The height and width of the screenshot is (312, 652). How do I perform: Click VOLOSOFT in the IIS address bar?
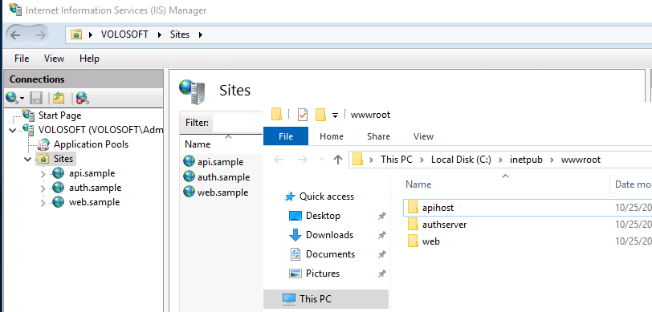(124, 34)
